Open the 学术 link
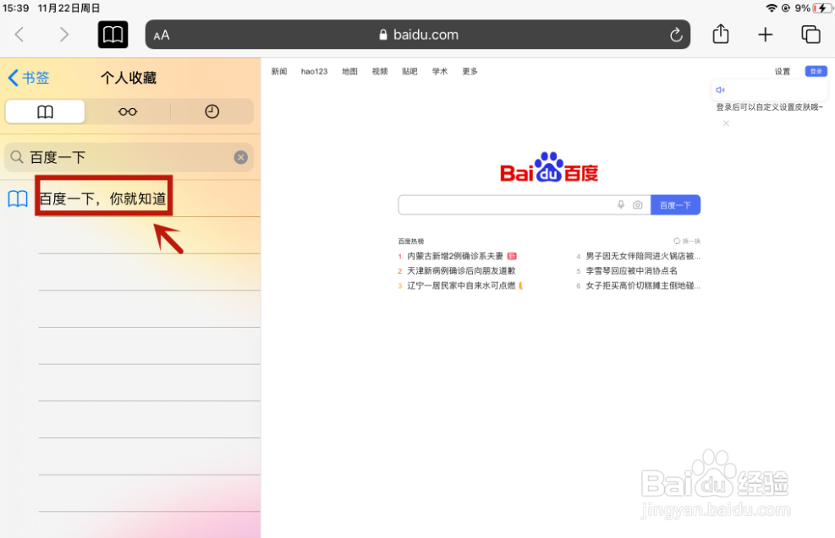The image size is (835, 538). [x=440, y=71]
